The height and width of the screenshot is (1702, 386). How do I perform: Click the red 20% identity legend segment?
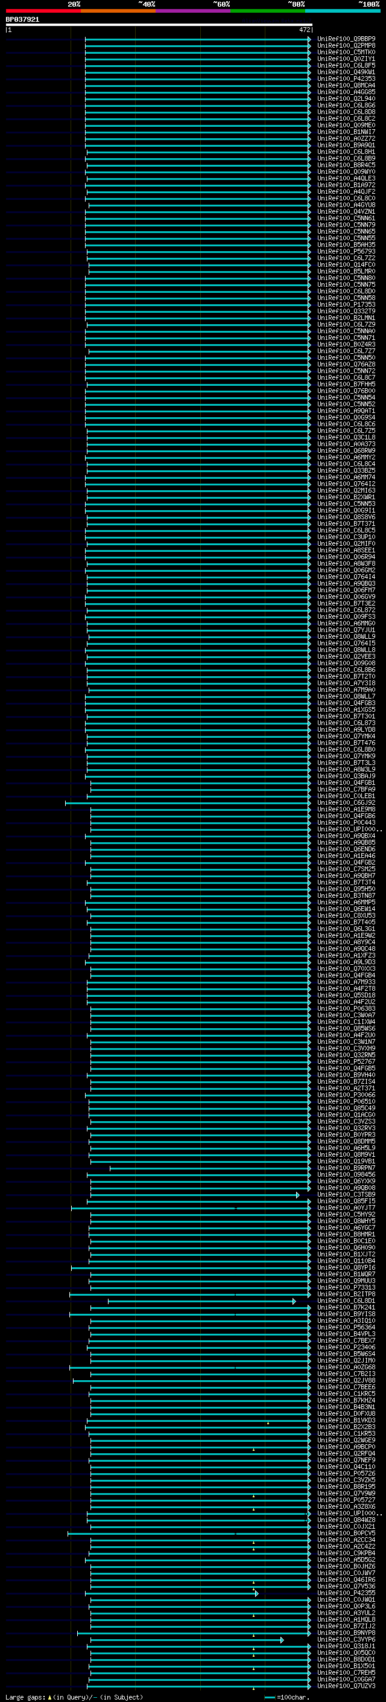tap(43, 11)
